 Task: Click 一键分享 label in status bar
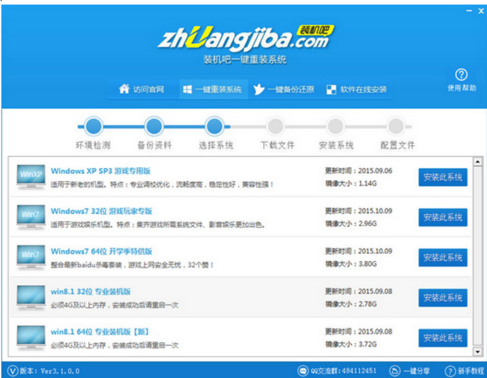(416, 371)
